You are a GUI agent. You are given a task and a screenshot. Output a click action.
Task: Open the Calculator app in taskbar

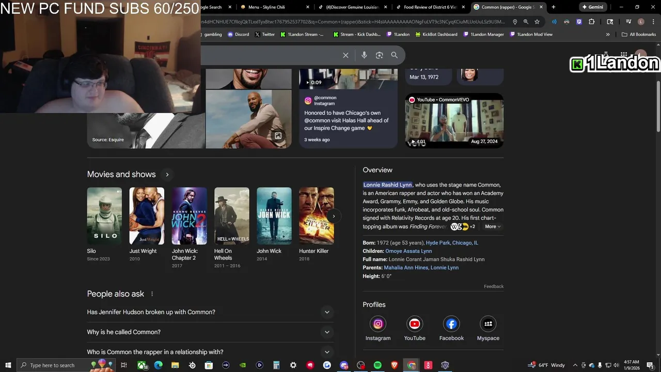276,365
